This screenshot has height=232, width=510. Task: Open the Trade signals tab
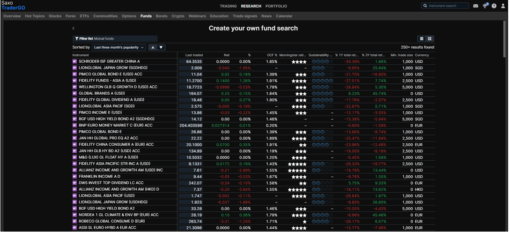245,16
